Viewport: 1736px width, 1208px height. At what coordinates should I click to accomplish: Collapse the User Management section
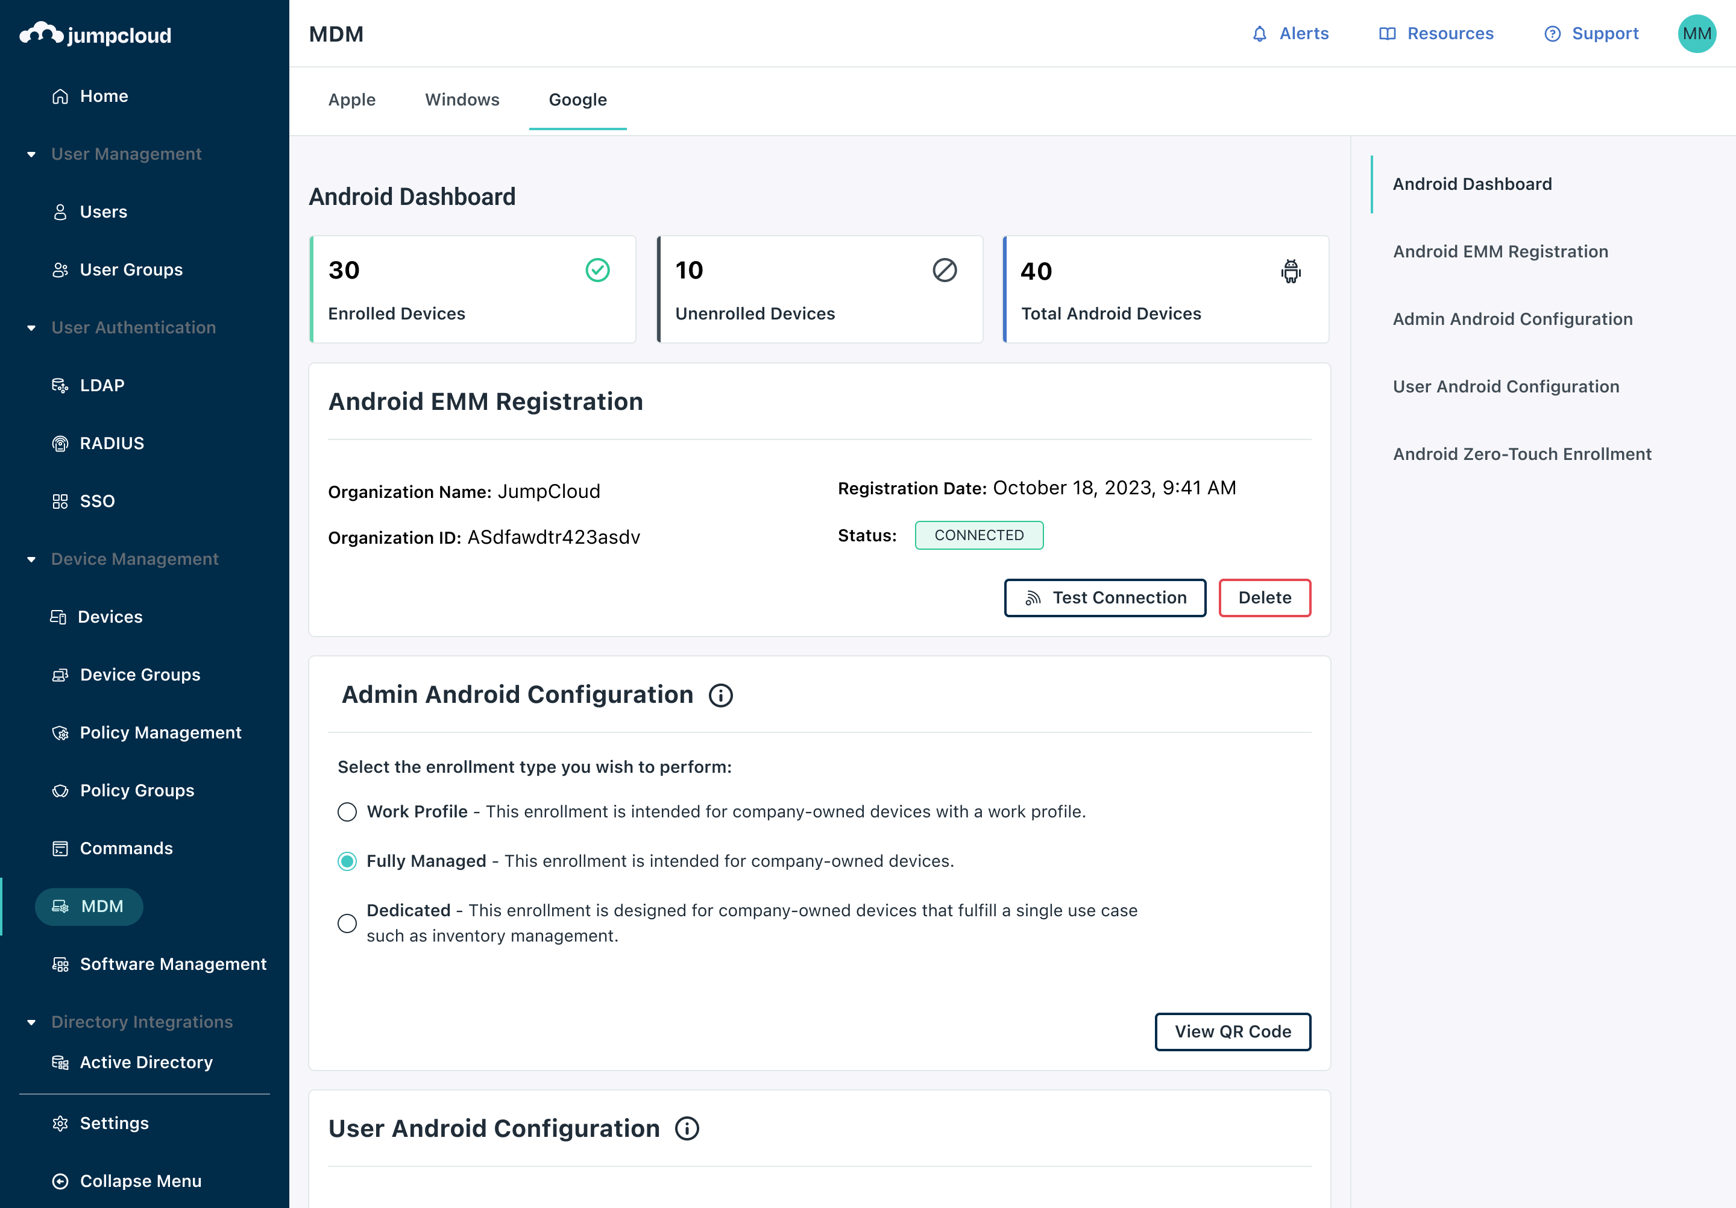pos(31,154)
